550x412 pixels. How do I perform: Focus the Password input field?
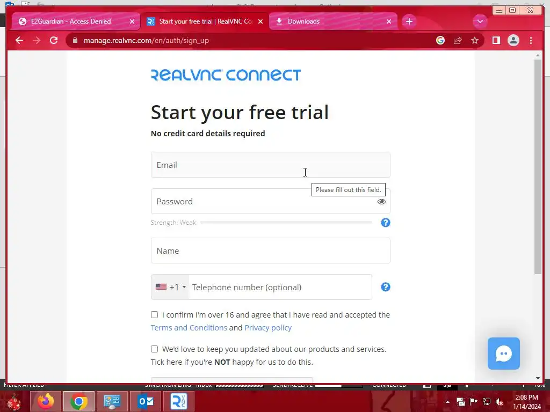pyautogui.click(x=271, y=202)
